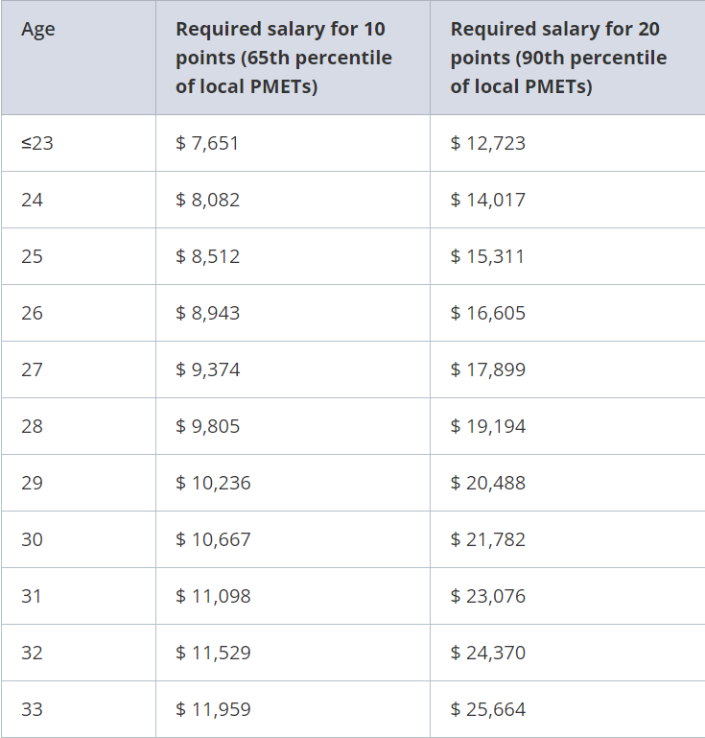This screenshot has height=738, width=705.
Task: Click the $ 7,651 salary cell
Action: [x=207, y=143]
